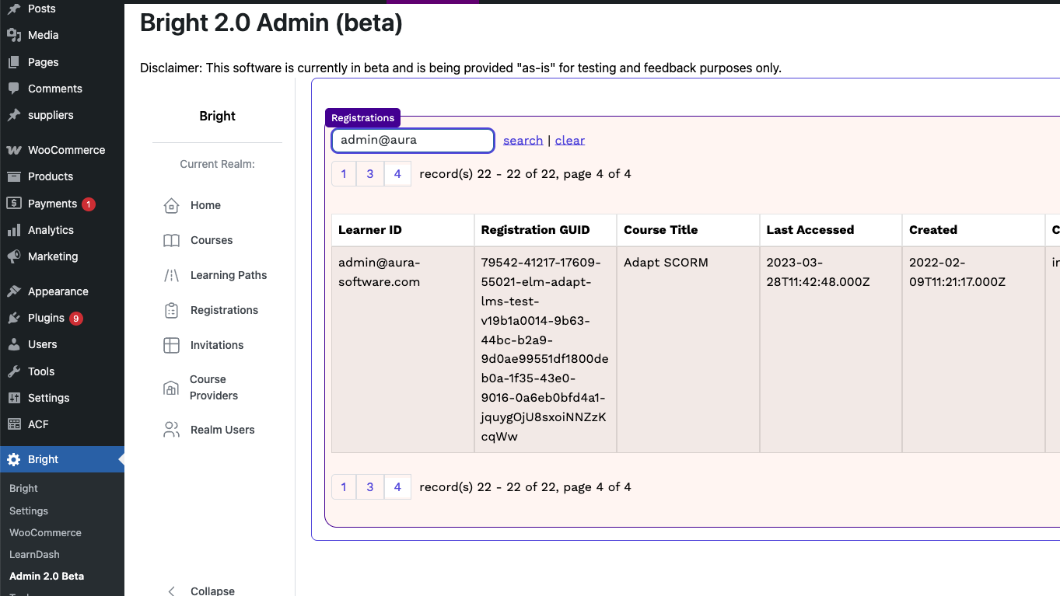
Task: Click the search link beside the input
Action: [x=523, y=140]
